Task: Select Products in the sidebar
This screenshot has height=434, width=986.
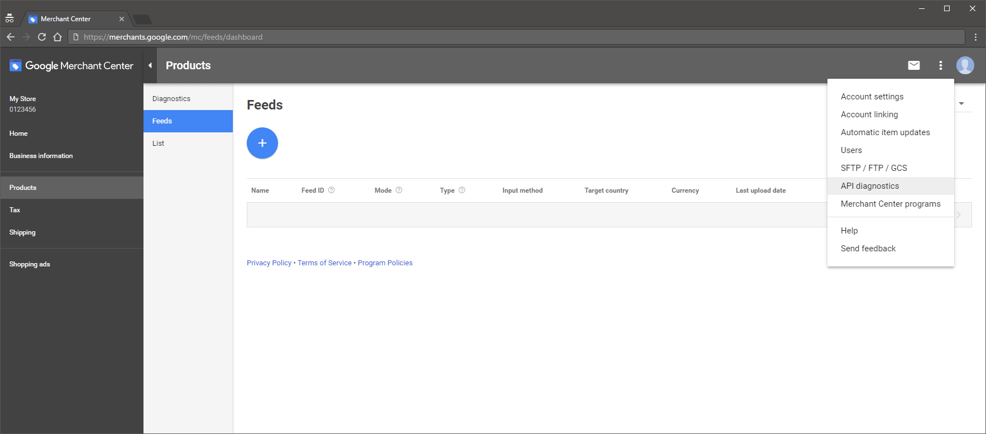Action: click(x=71, y=188)
